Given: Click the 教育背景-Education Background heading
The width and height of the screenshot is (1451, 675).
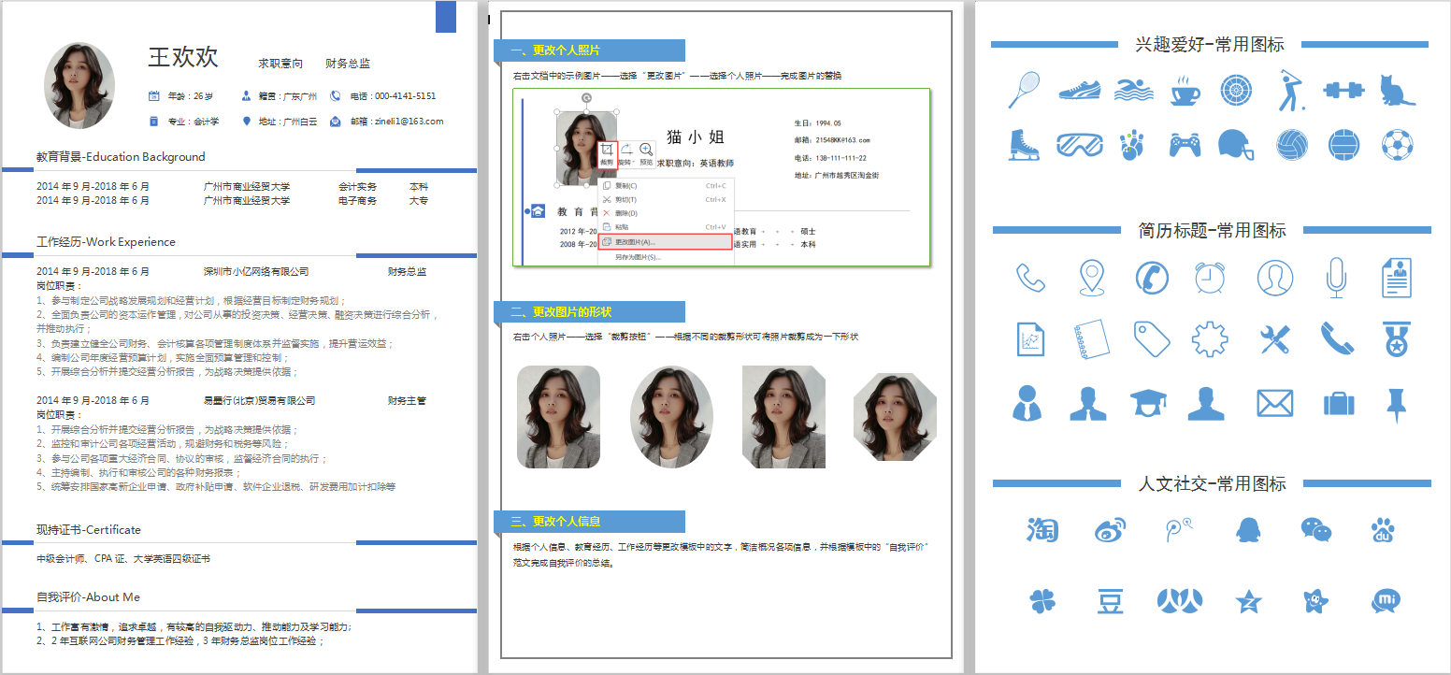Looking at the screenshot, I should click(x=121, y=157).
